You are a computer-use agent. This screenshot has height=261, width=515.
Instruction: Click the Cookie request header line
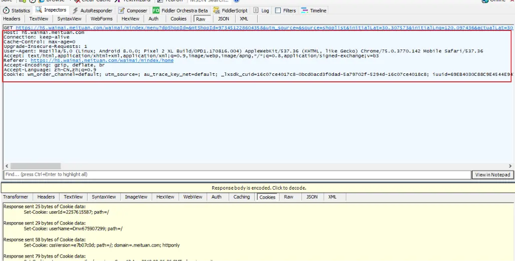[x=257, y=74]
